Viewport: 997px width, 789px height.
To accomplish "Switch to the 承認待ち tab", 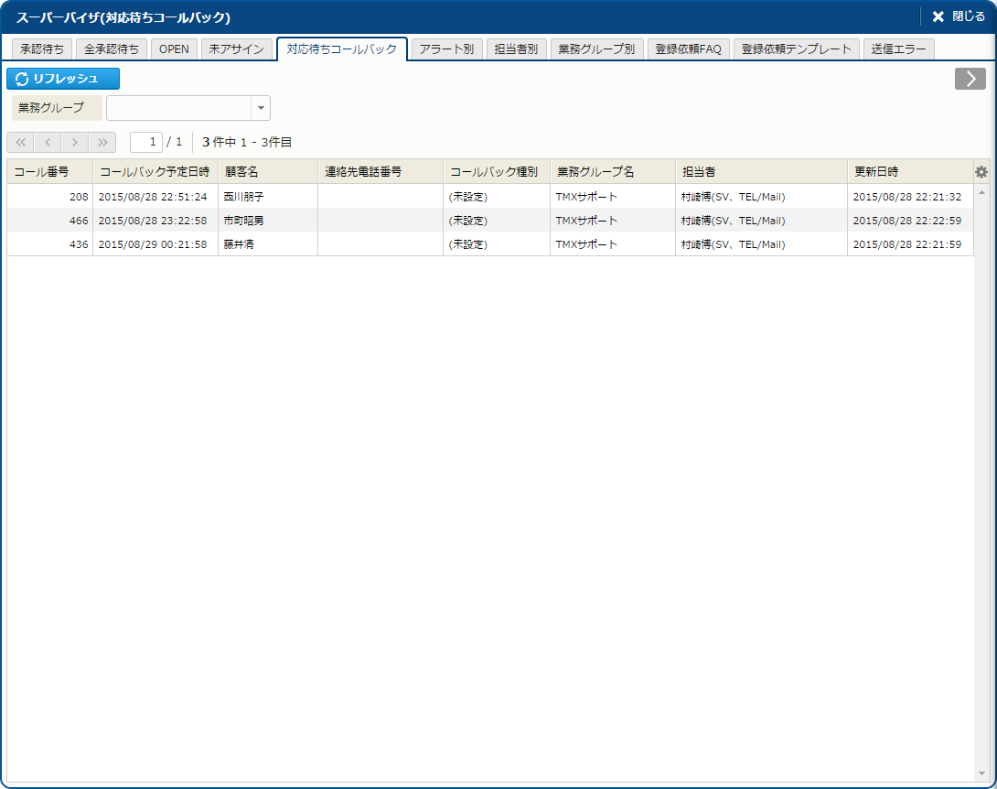I will point(42,49).
